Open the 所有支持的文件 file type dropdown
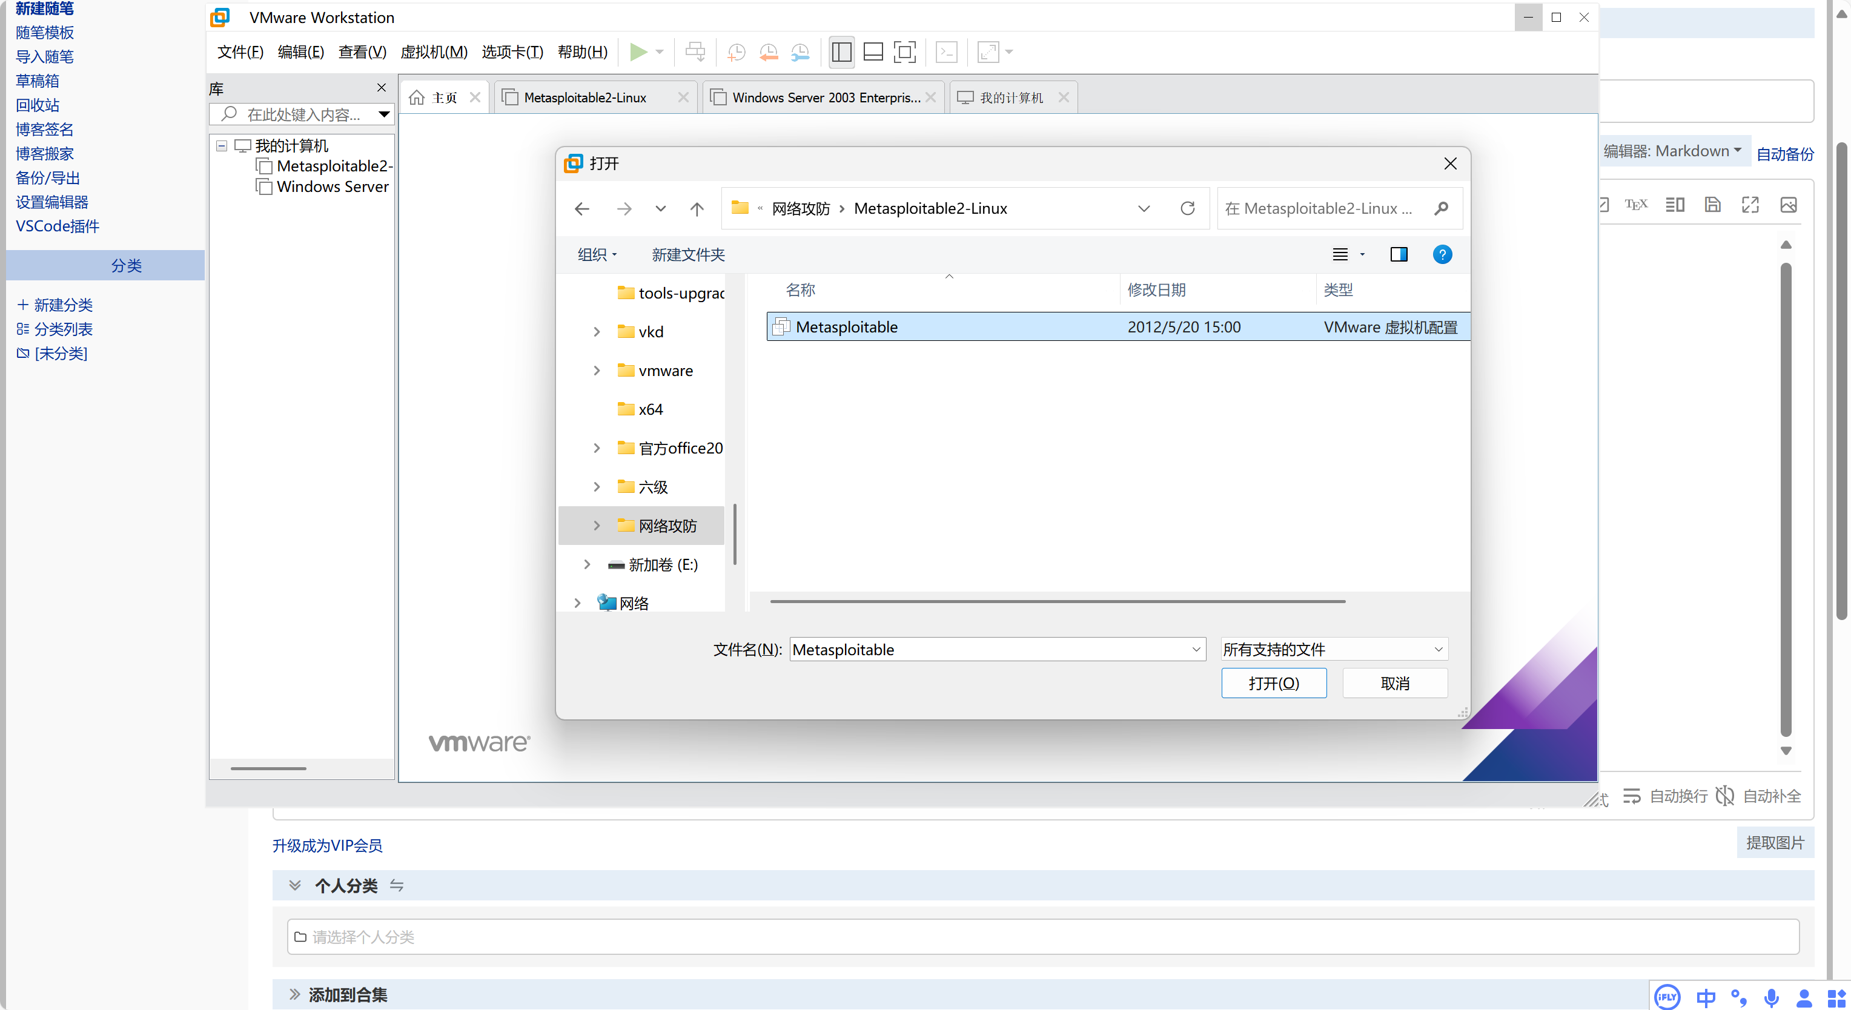The image size is (1851, 1010). point(1334,649)
